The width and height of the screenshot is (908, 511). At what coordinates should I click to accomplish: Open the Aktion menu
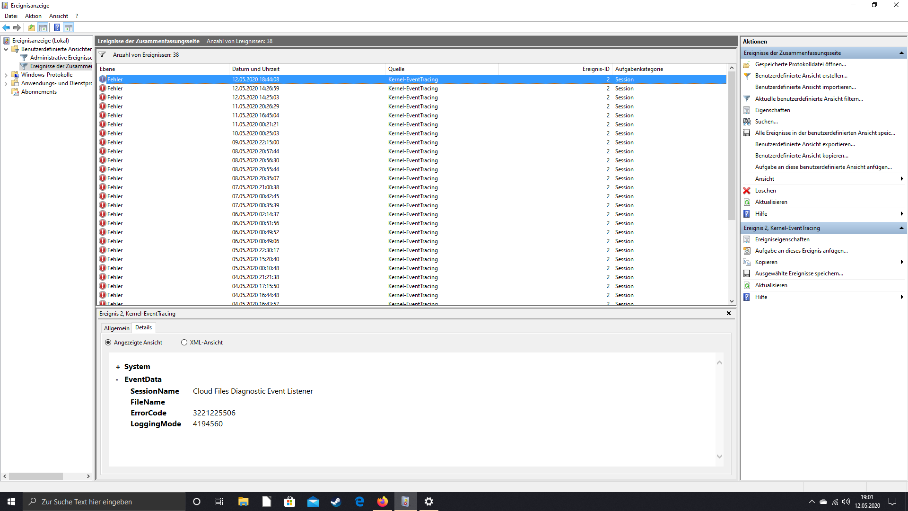pyautogui.click(x=33, y=16)
